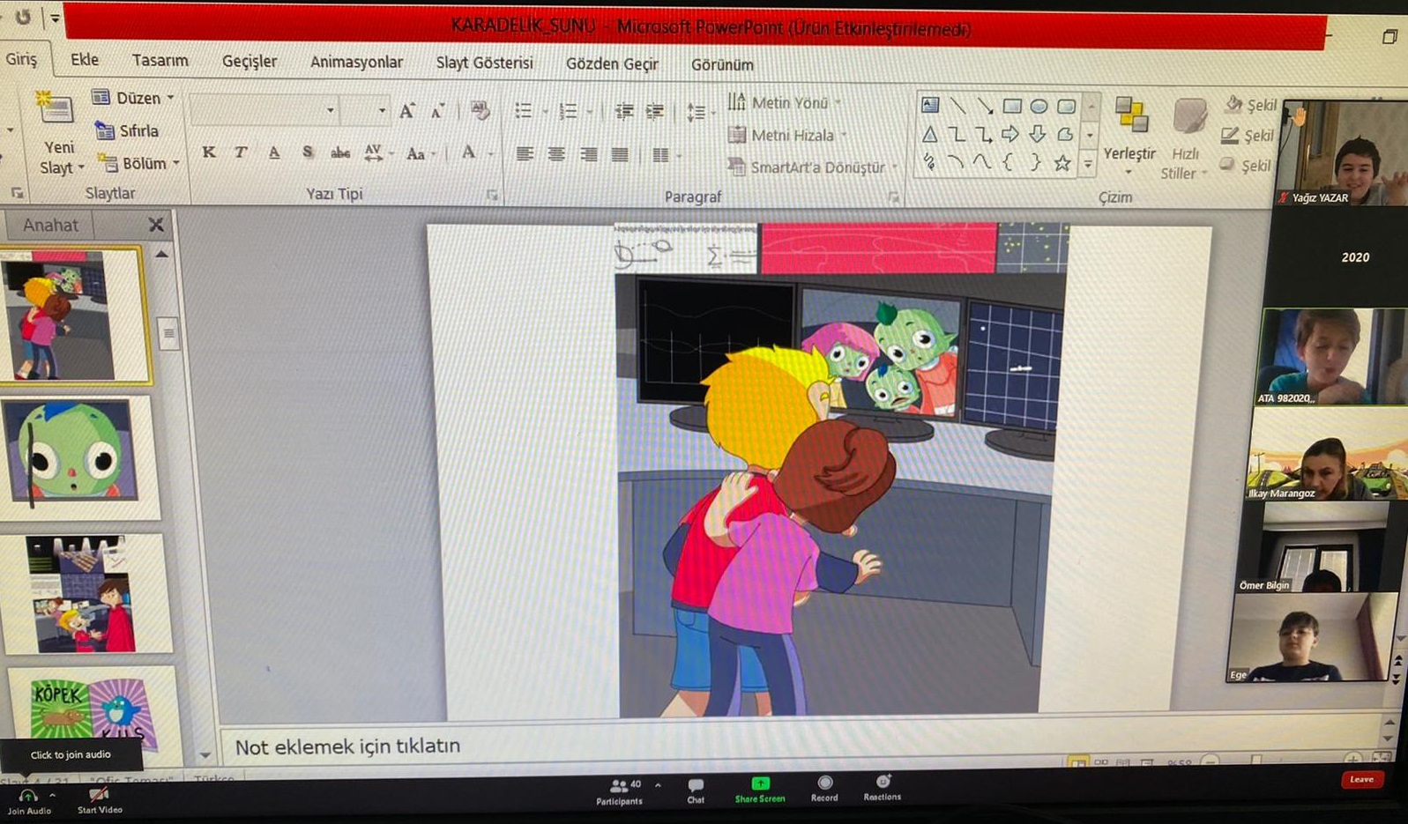The image size is (1408, 824).
Task: Toggle text shadow (S)
Action: coord(307,153)
